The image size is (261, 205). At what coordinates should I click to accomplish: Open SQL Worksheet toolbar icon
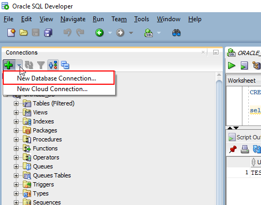[149, 33]
